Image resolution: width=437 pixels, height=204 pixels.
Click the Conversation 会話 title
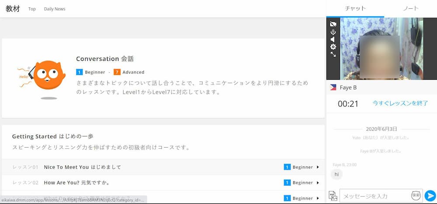point(105,59)
